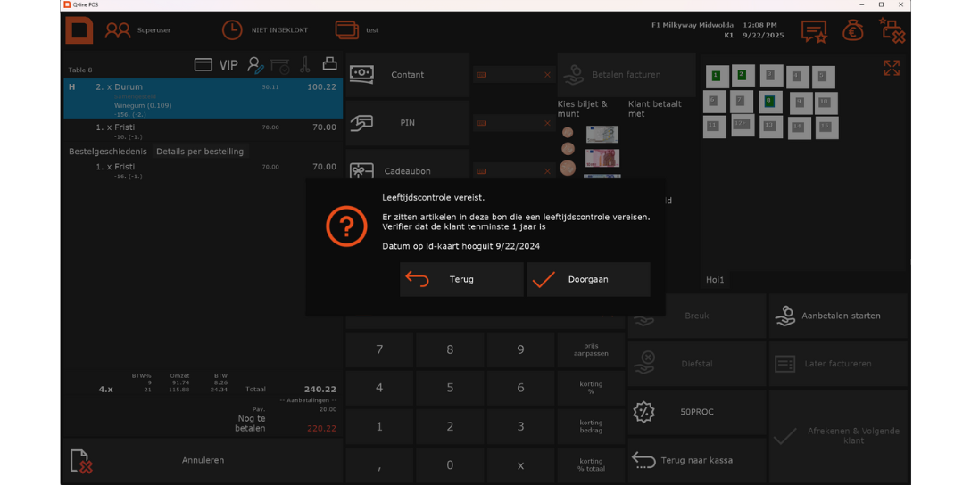This screenshot has height=485, width=971.
Task: Click the printer icon above the order list
Action: click(329, 64)
